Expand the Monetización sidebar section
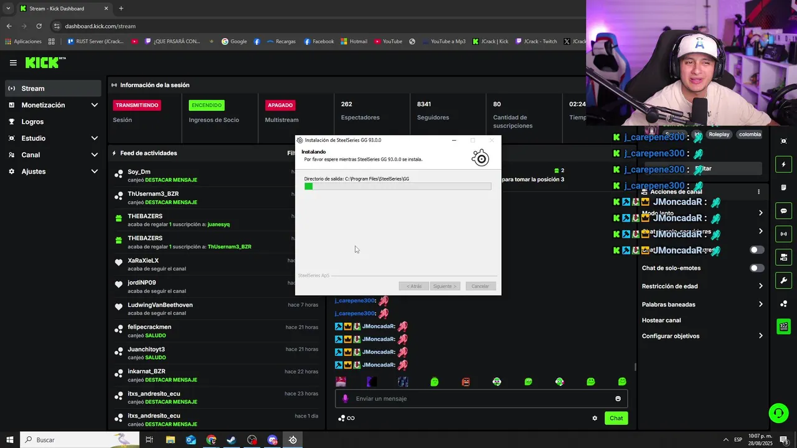Screen dimensions: 797x448 [53, 105]
